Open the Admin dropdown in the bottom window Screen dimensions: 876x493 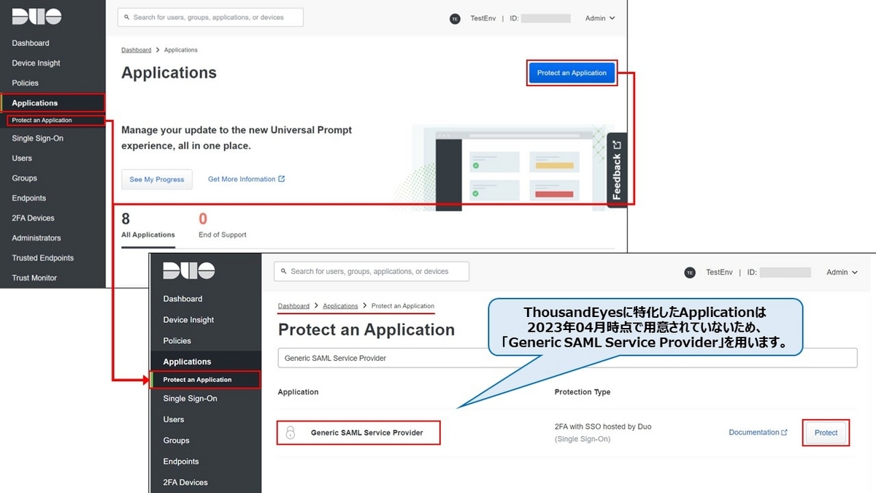842,272
